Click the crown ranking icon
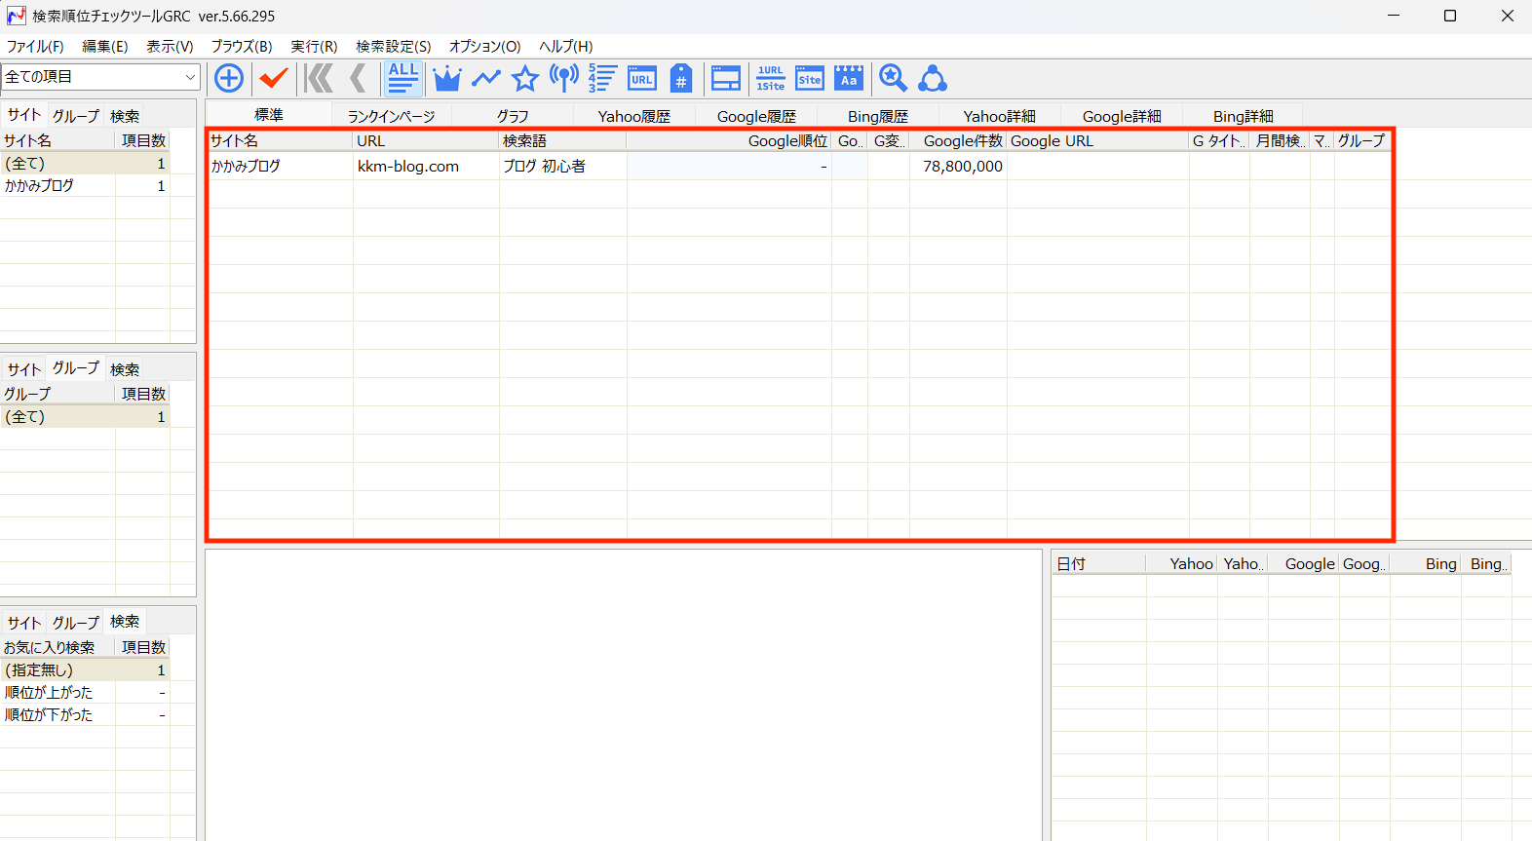This screenshot has height=841, width=1532. 447,78
